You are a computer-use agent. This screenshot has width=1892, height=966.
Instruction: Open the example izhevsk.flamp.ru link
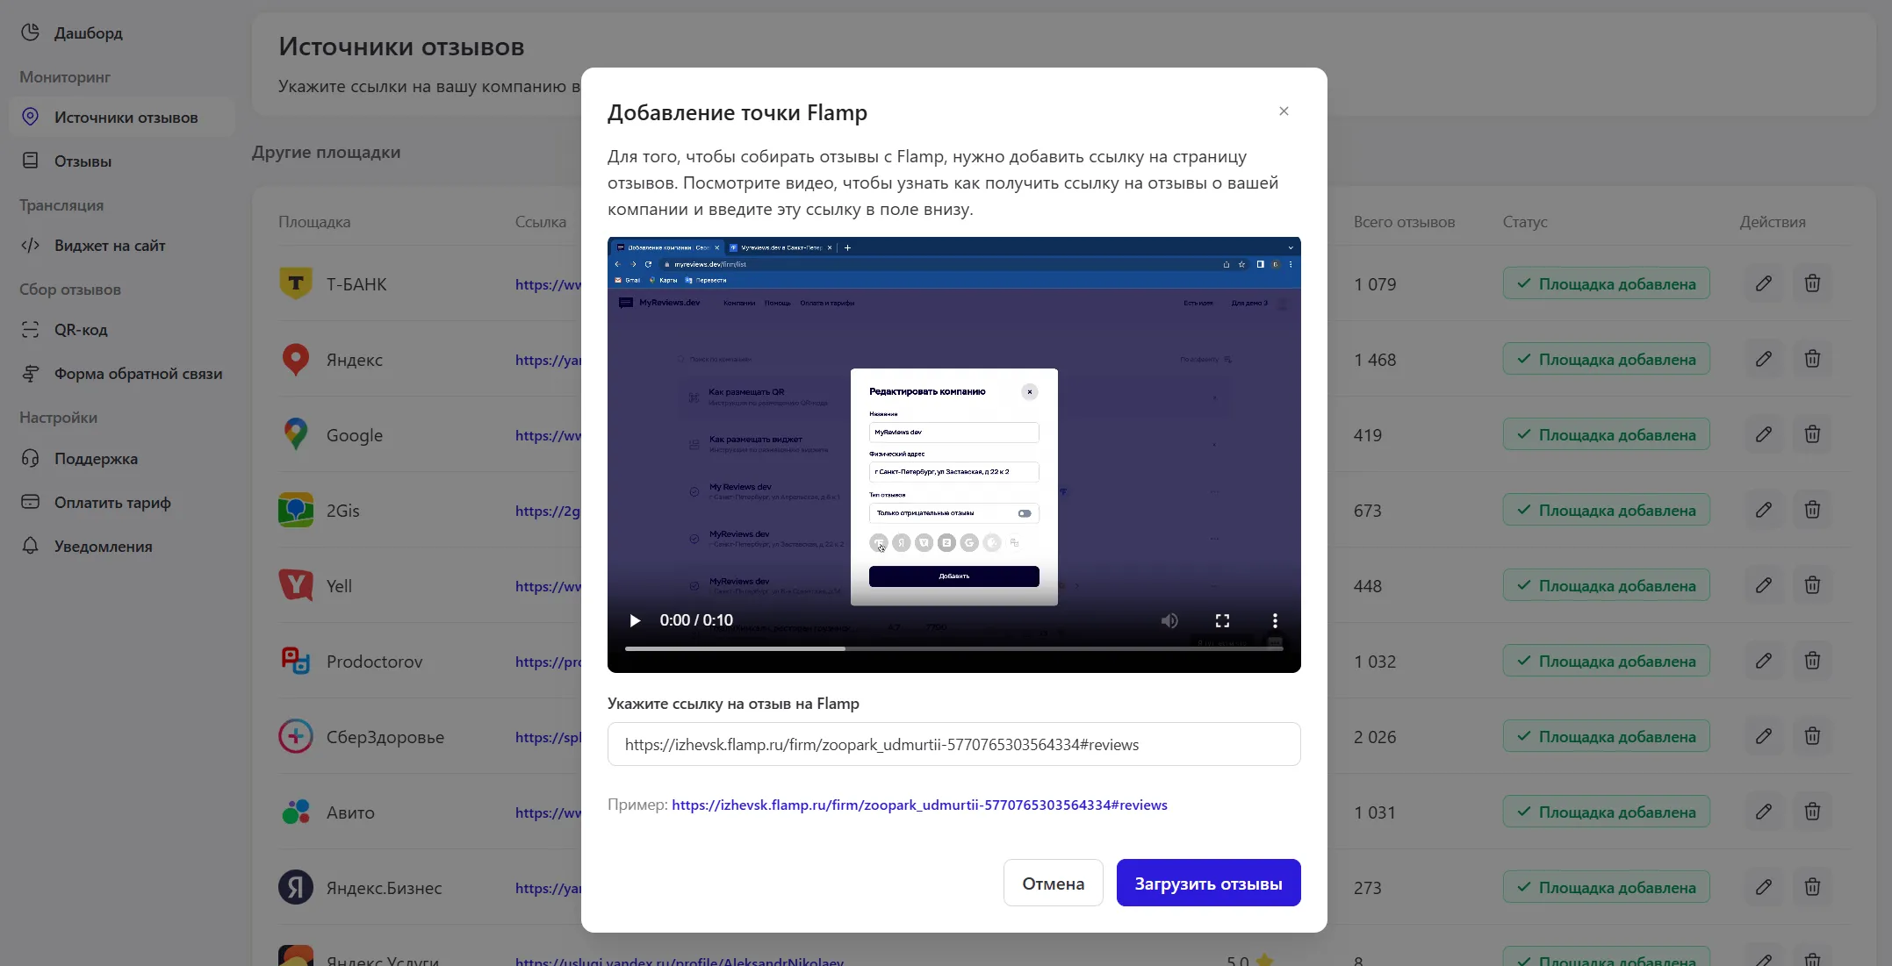coord(919,805)
